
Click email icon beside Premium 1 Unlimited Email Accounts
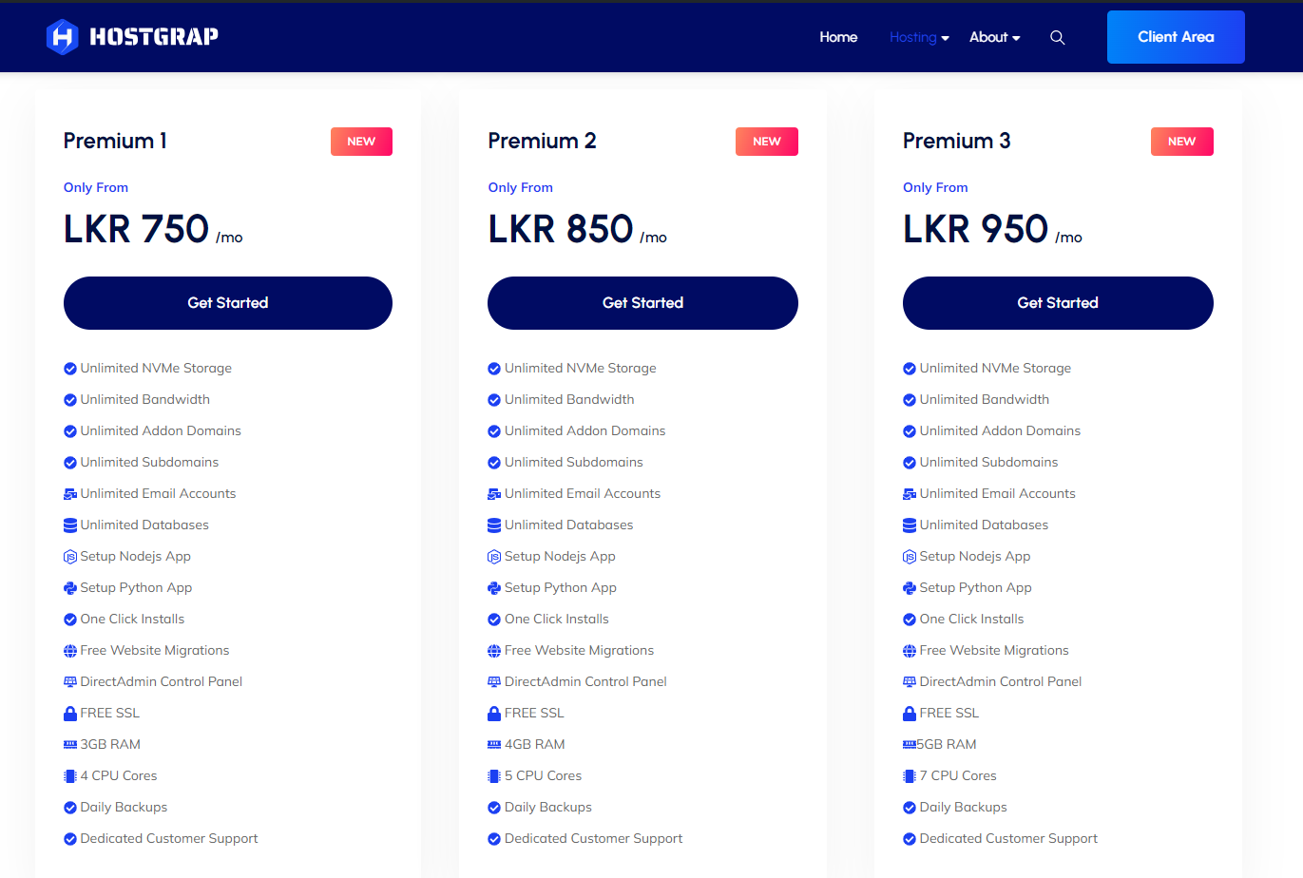pyautogui.click(x=70, y=494)
